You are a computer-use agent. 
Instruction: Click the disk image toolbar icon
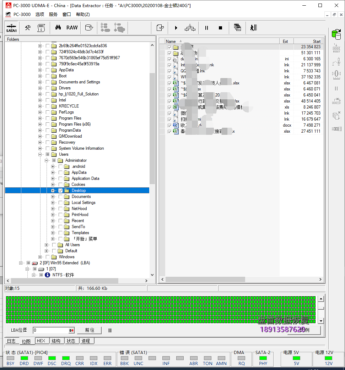pos(89,28)
